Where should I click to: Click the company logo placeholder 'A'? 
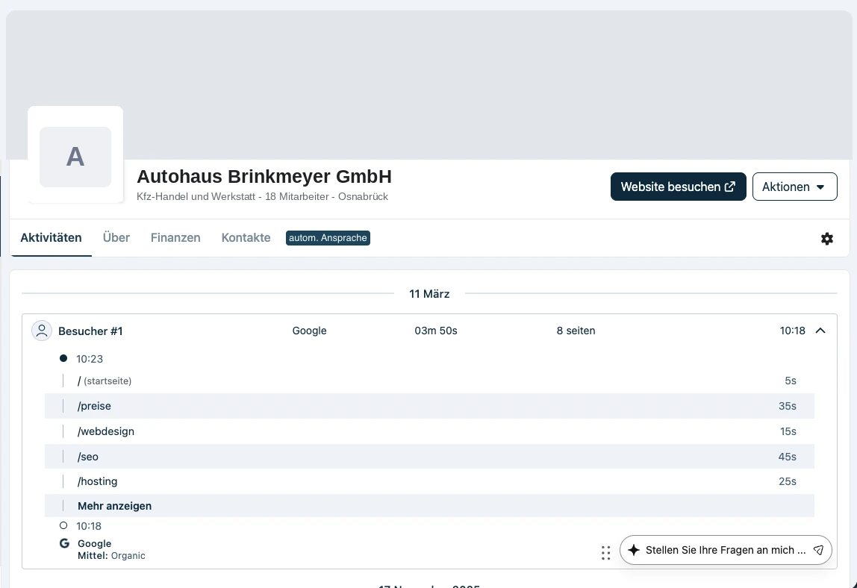click(x=75, y=157)
